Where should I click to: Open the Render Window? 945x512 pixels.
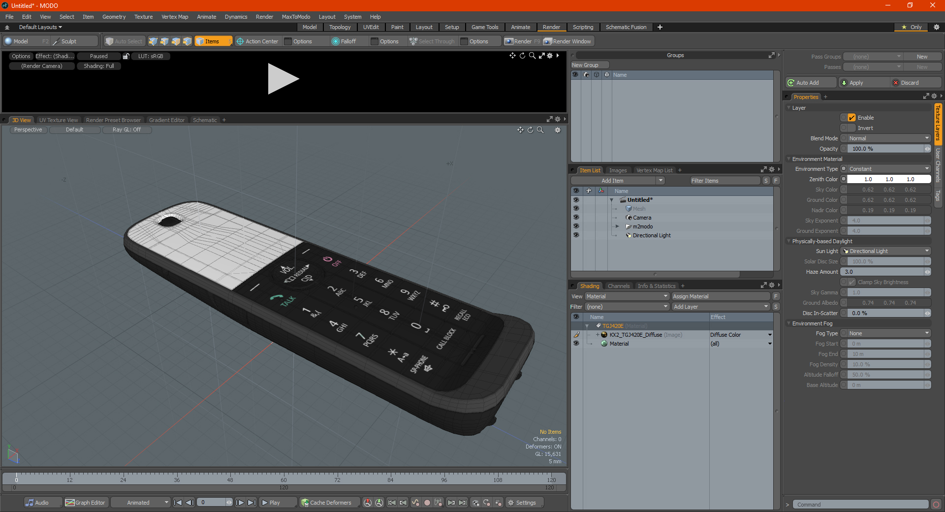568,41
